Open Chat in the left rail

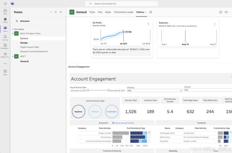pos(5,12)
